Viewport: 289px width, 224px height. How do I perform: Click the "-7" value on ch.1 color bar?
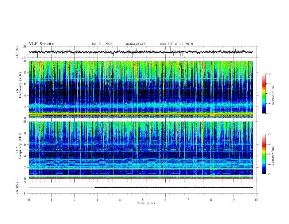(269, 114)
